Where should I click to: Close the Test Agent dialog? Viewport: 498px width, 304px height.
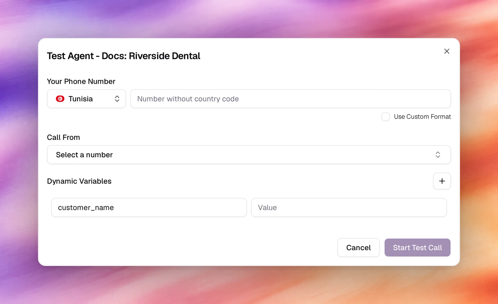(x=447, y=51)
